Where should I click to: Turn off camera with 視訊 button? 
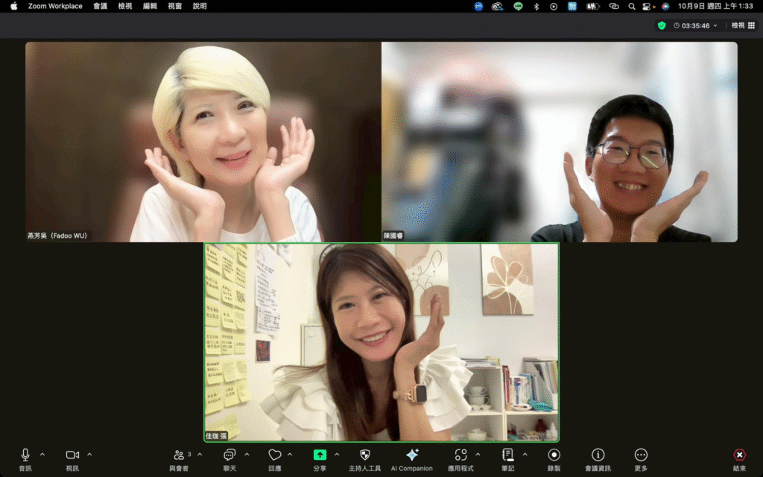[72, 455]
